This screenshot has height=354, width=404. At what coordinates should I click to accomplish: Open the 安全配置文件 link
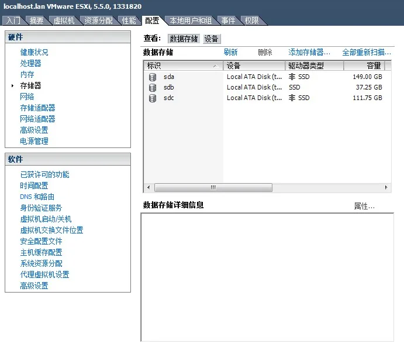(41, 241)
